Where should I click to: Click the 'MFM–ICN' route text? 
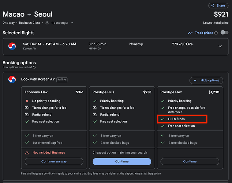pos(95,49)
